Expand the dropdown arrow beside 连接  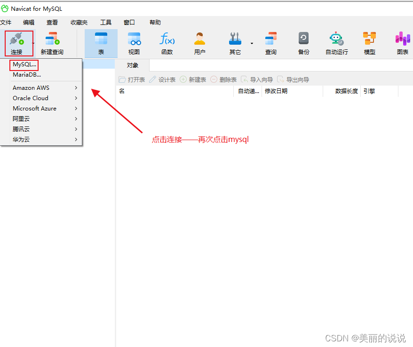33,43
